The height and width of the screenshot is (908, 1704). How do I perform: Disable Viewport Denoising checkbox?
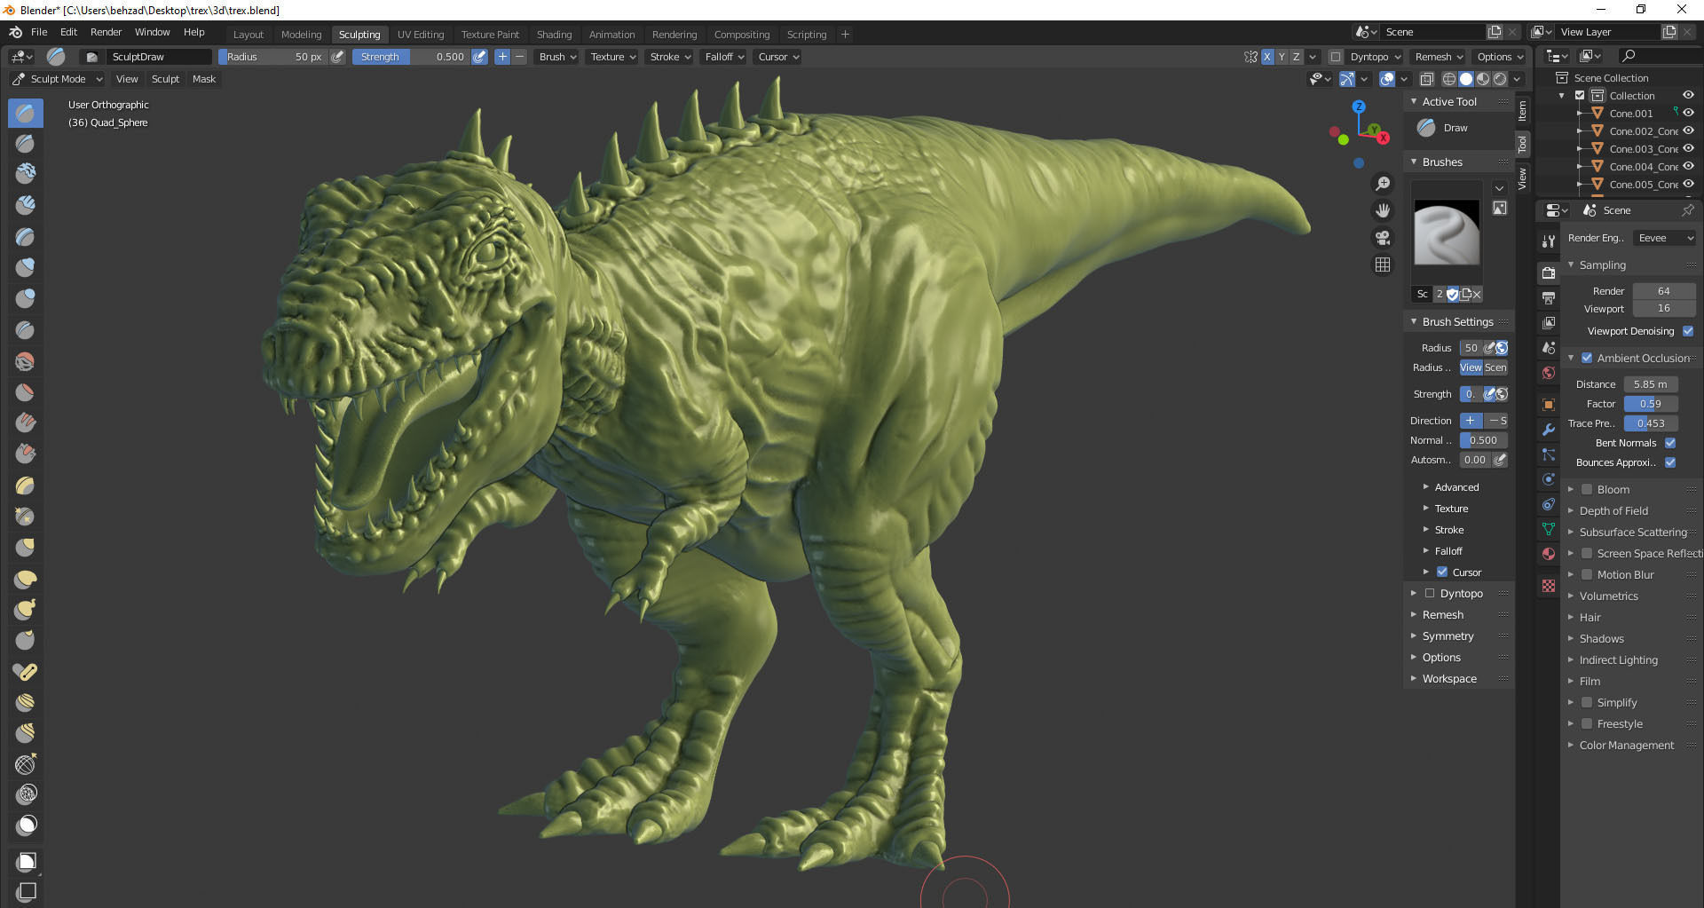[x=1688, y=331]
